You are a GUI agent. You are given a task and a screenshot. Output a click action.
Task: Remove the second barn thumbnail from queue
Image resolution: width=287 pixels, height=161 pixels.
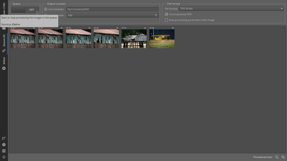pos(62,28)
